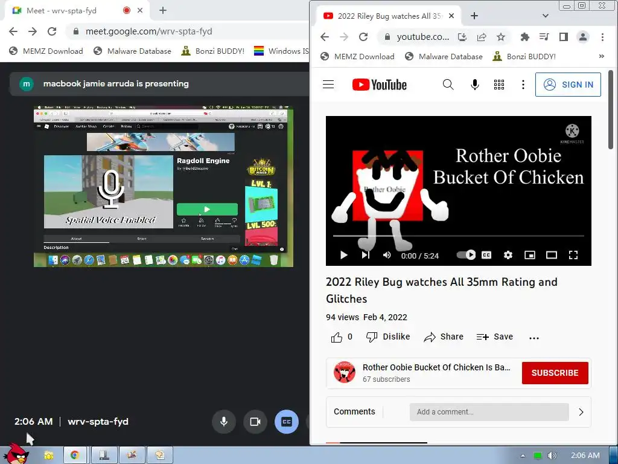Turn off camera in Google Meet
This screenshot has height=464, width=618.
click(255, 422)
